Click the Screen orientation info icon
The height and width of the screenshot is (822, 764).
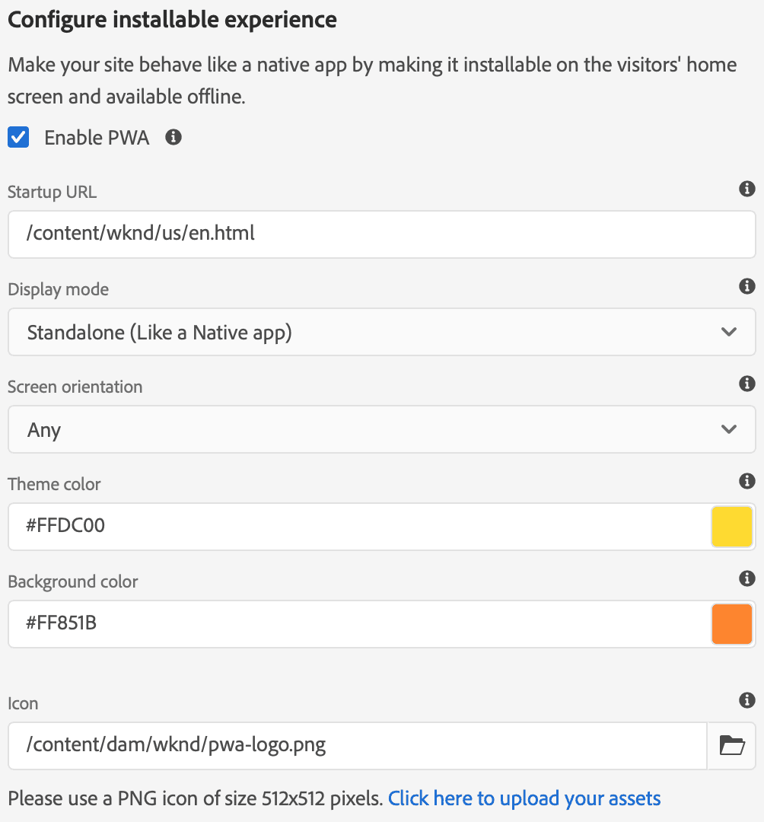[x=746, y=384]
